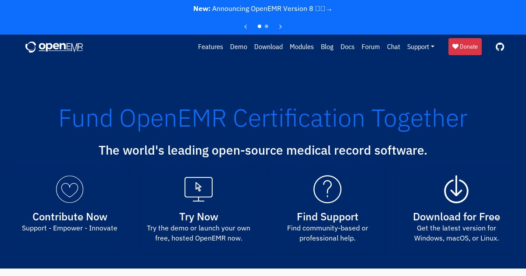Viewport: 526px width, 276px height.
Task: Click the download arrow circle icon
Action: pyautogui.click(x=456, y=189)
